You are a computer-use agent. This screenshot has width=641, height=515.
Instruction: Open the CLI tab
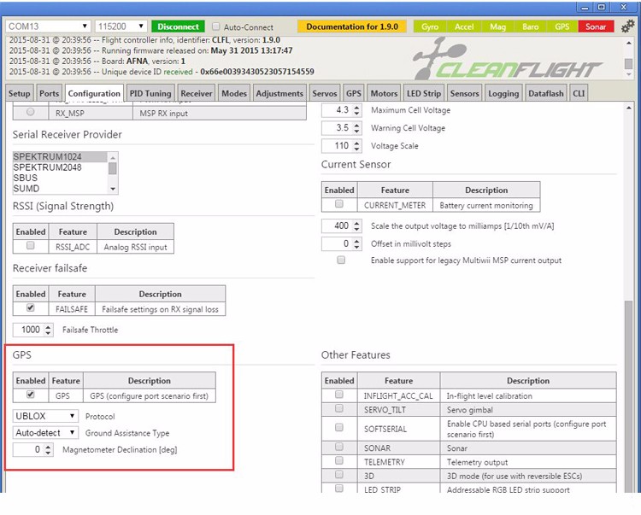pos(579,93)
